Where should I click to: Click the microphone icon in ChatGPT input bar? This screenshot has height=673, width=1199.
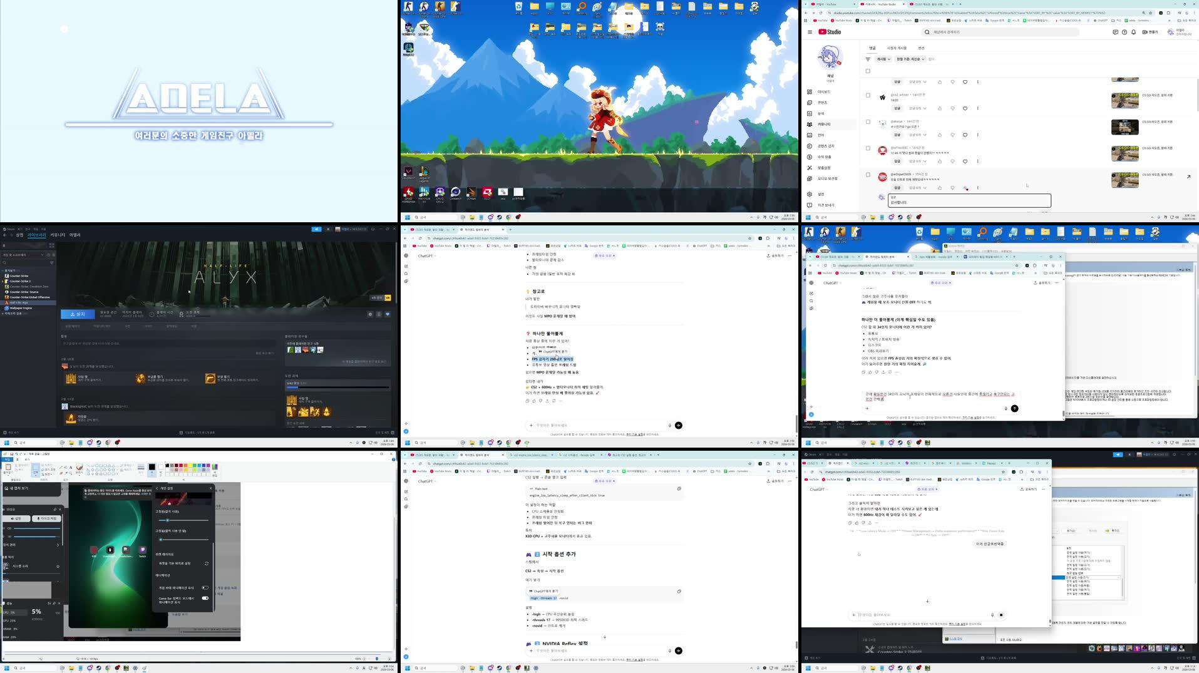(670, 650)
